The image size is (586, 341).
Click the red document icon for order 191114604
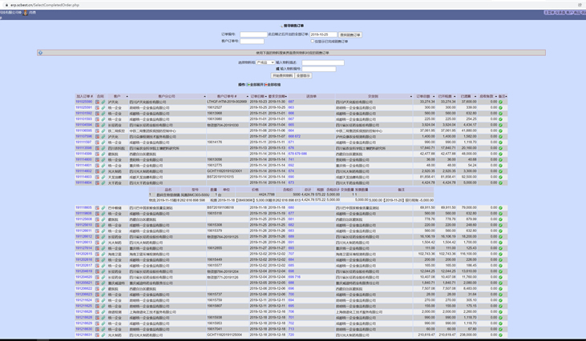tap(96, 183)
